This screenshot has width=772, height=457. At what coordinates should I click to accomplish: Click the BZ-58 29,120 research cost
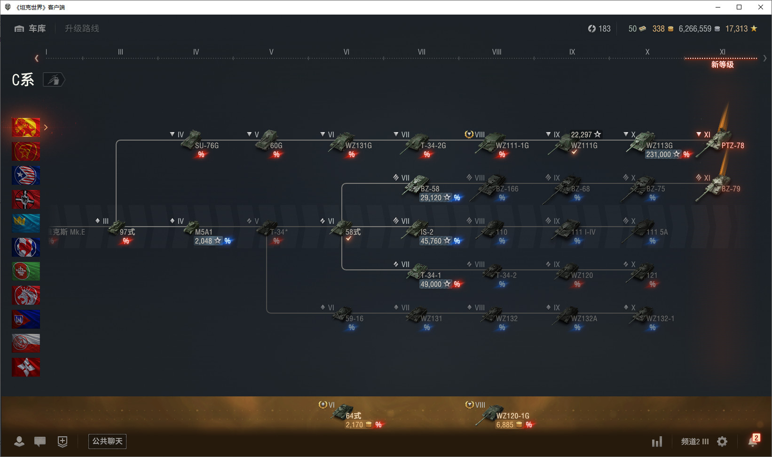[436, 197]
